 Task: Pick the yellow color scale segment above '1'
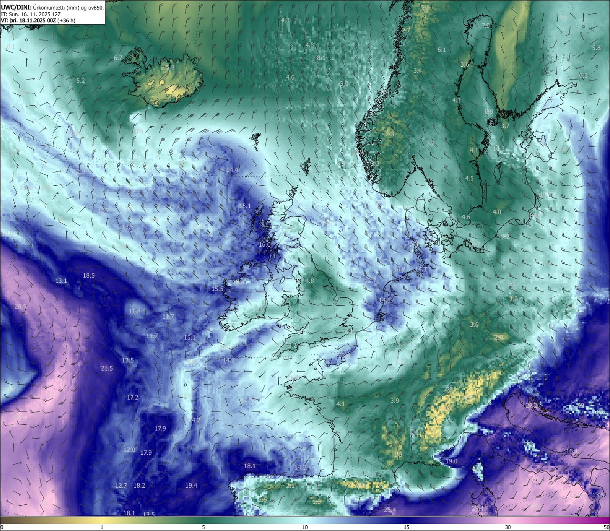[102, 520]
